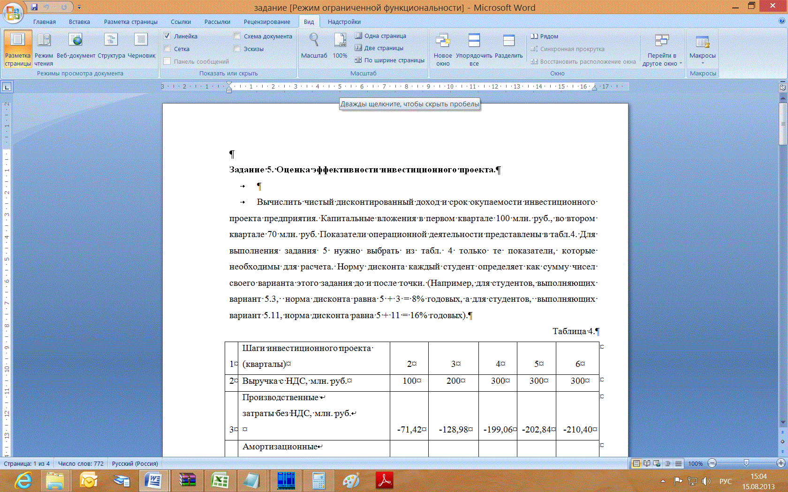This screenshot has width=788, height=492.
Task: Click Две страницы button
Action: coord(379,48)
